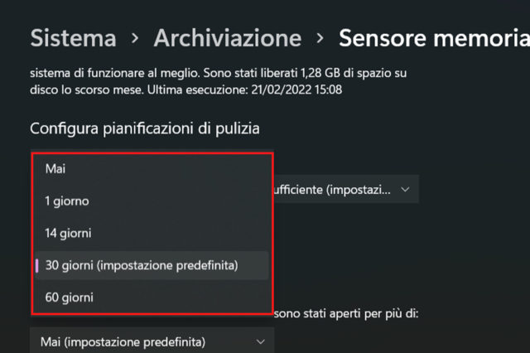Click the arrow on the 'ufficiente' dropdown
This screenshot has height=353, width=530.
point(405,190)
